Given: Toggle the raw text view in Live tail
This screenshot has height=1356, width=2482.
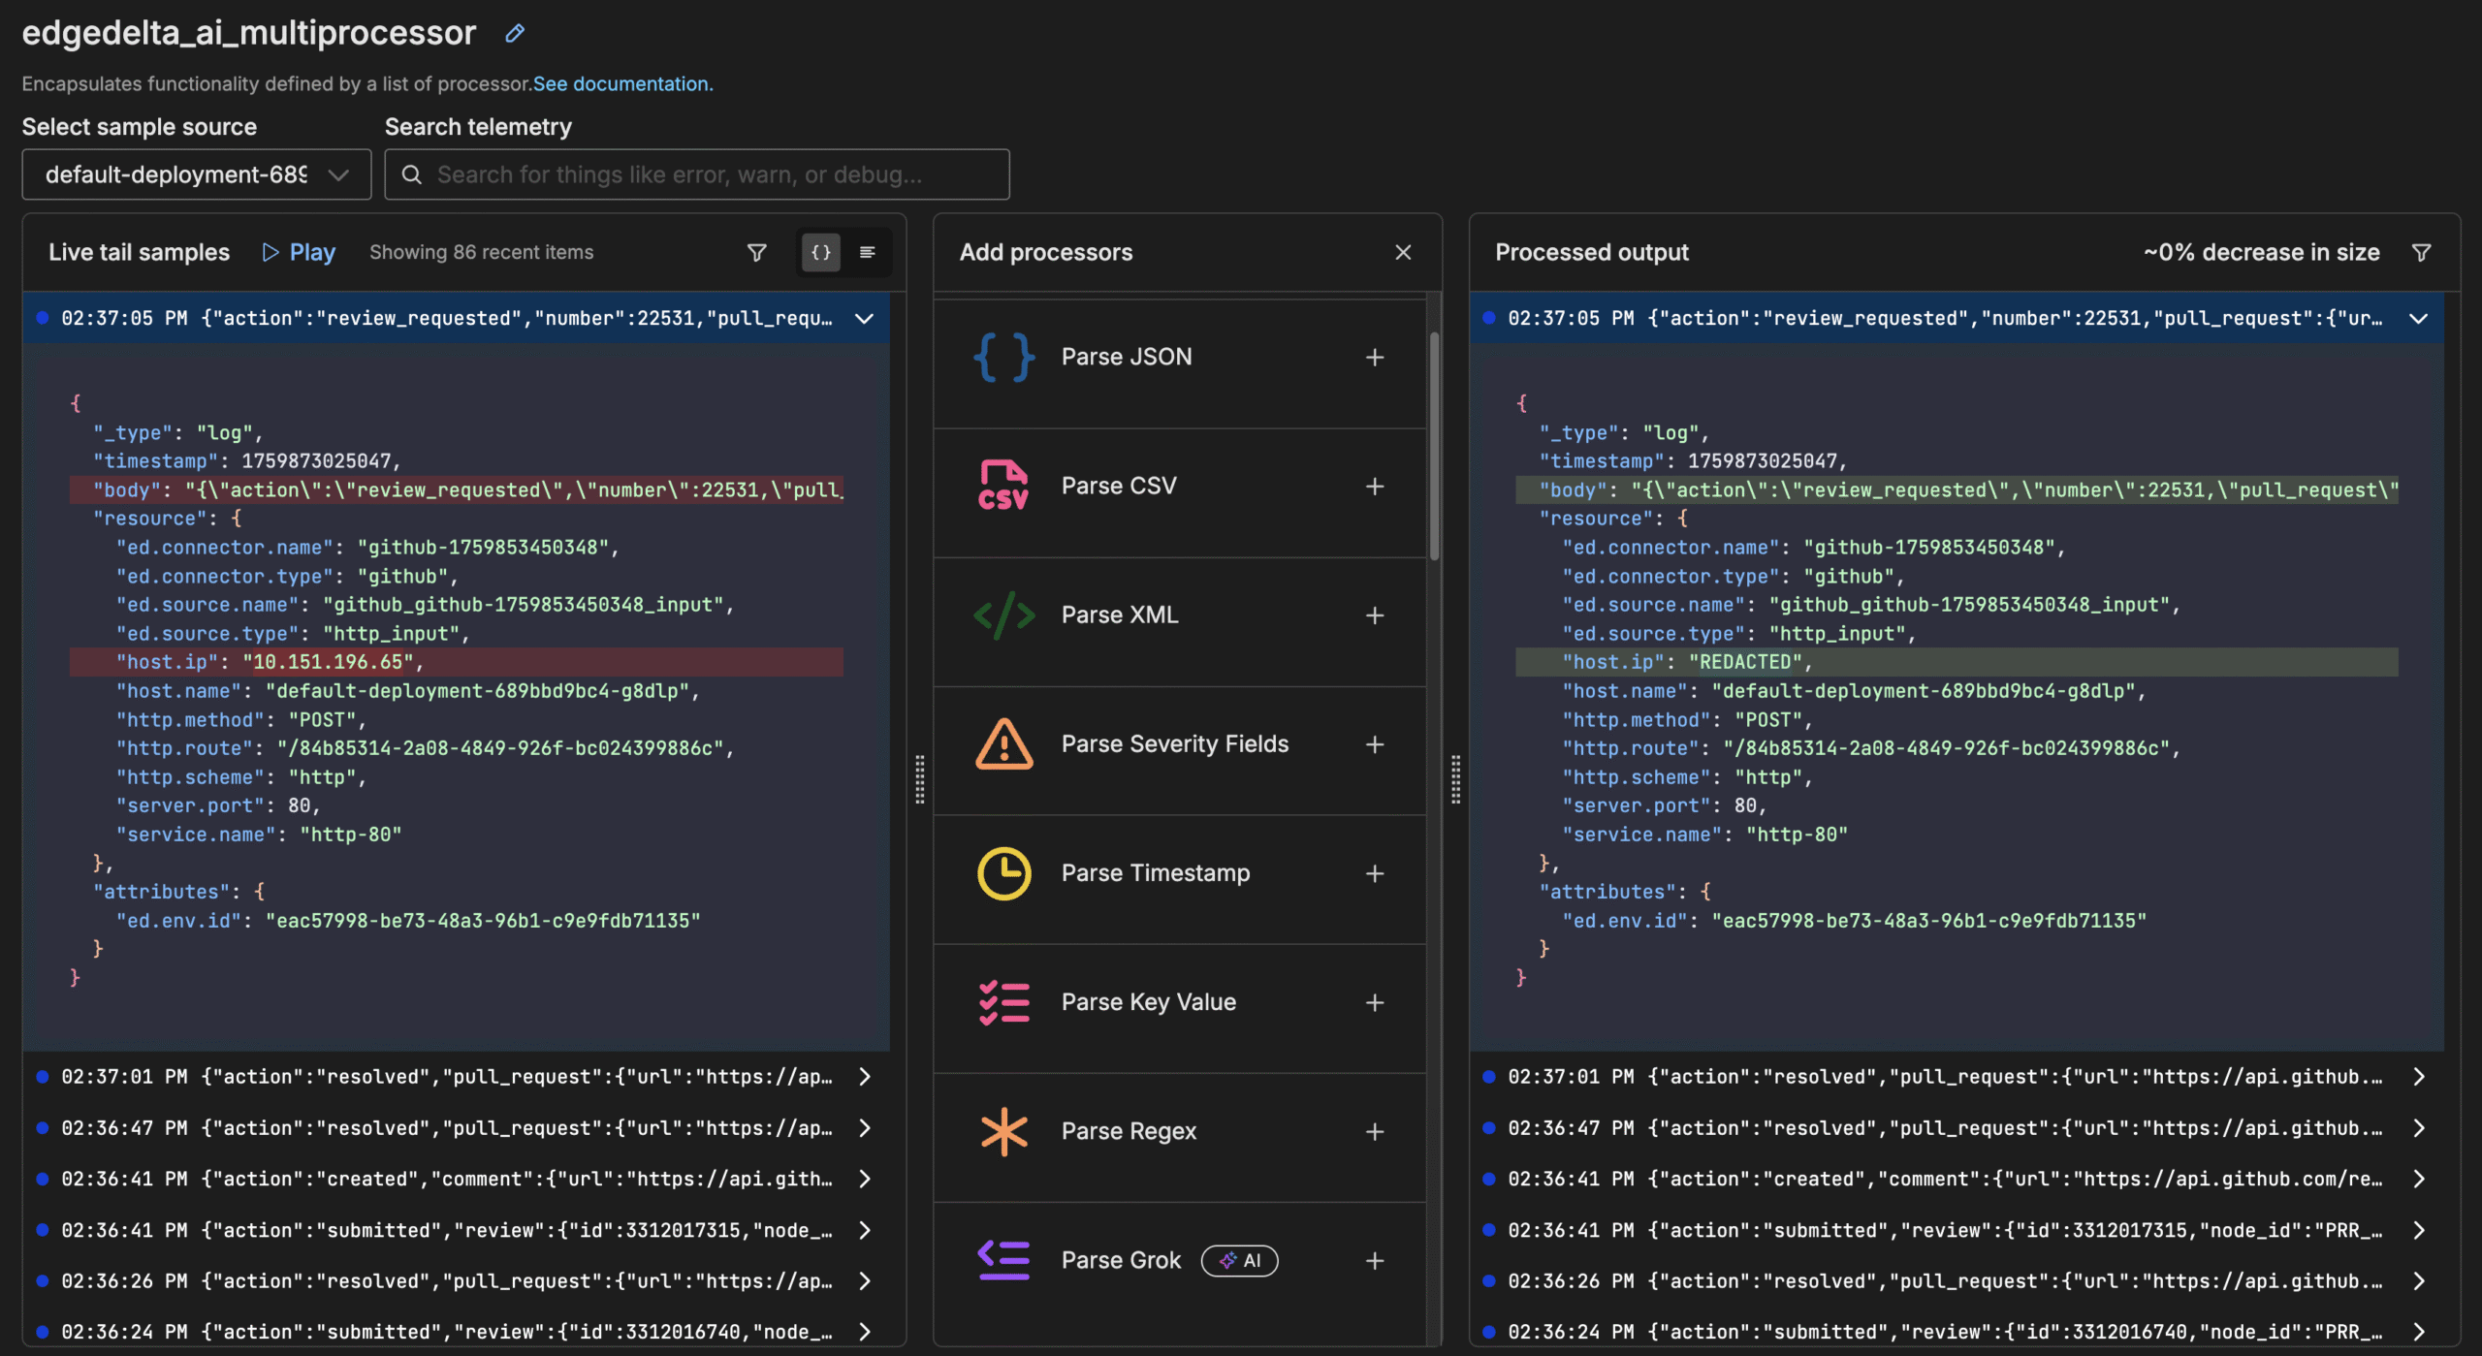Looking at the screenshot, I should pos(867,252).
